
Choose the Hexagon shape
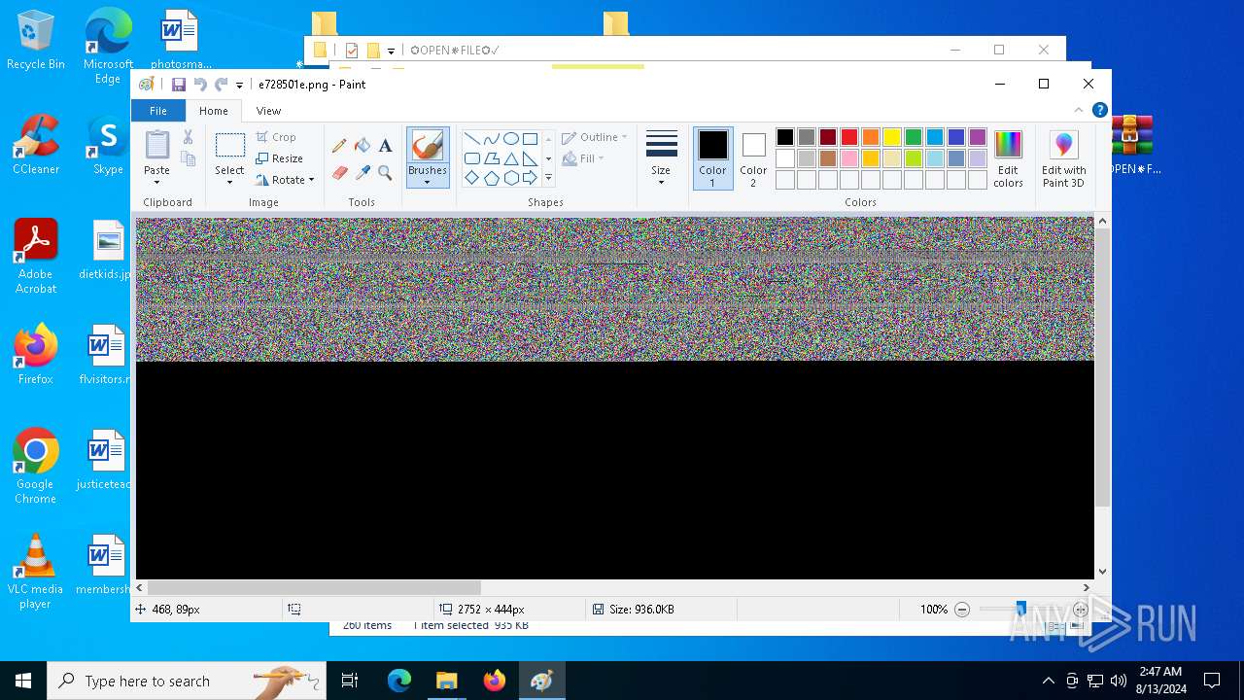510,178
